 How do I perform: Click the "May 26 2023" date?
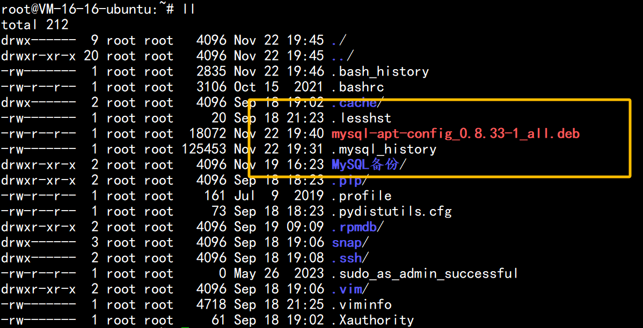pos(279,273)
